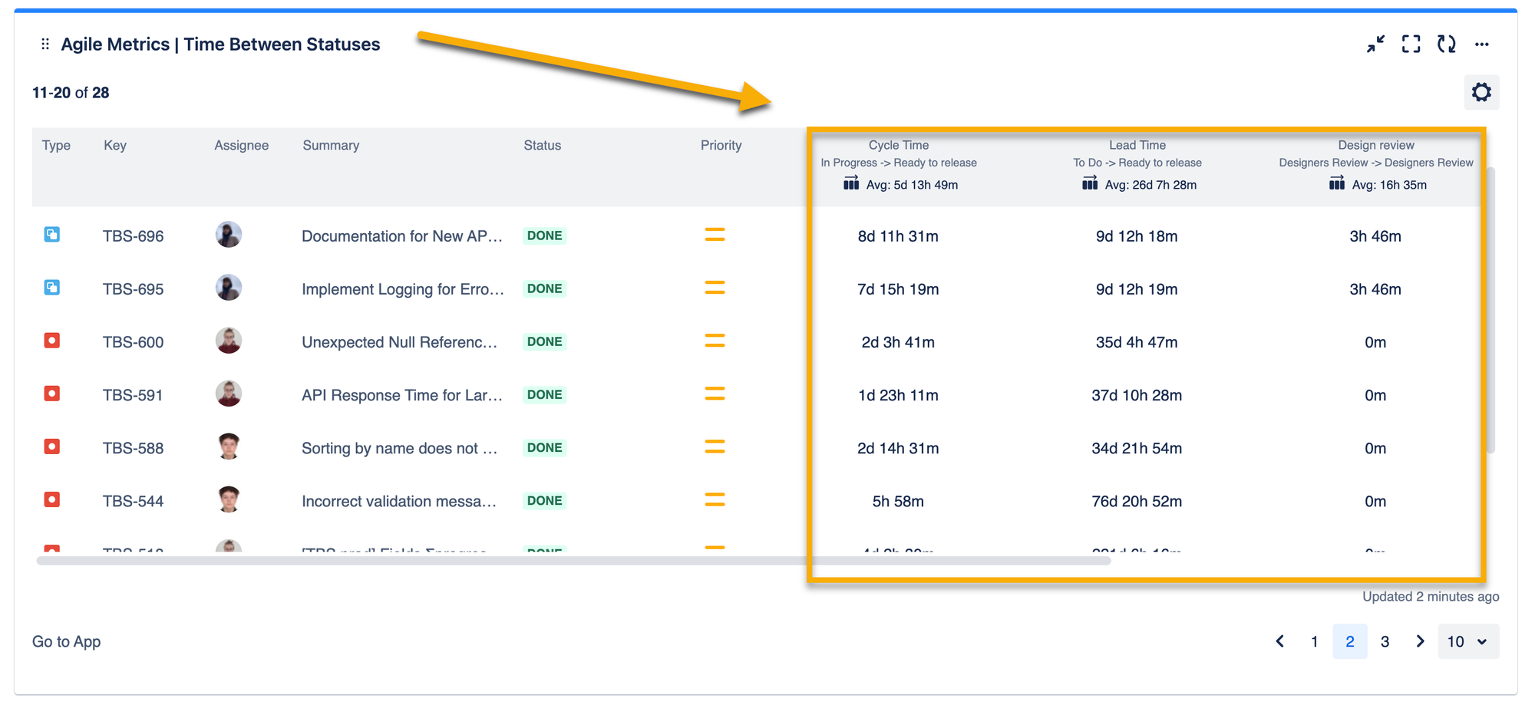1535x705 pixels.
Task: Minimize the Agile Metrics gadget
Action: [x=1375, y=44]
